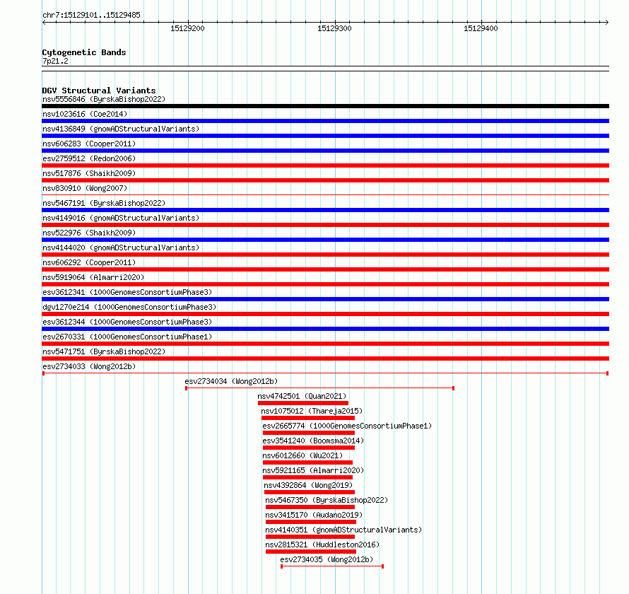
Task: Open variant esv2759512 (Redon2006) label
Action: point(89,158)
